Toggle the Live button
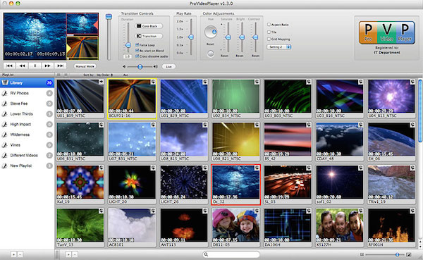This screenshot has width=423, height=260. click(x=168, y=66)
